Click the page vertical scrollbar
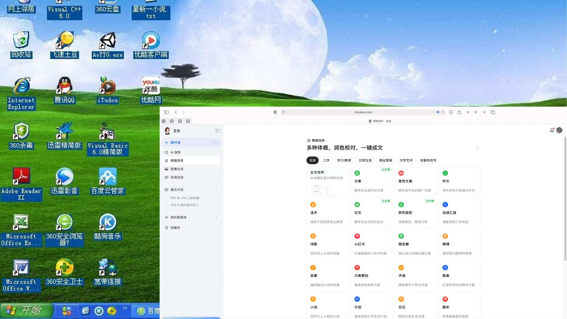567x319 pixels. (x=565, y=198)
